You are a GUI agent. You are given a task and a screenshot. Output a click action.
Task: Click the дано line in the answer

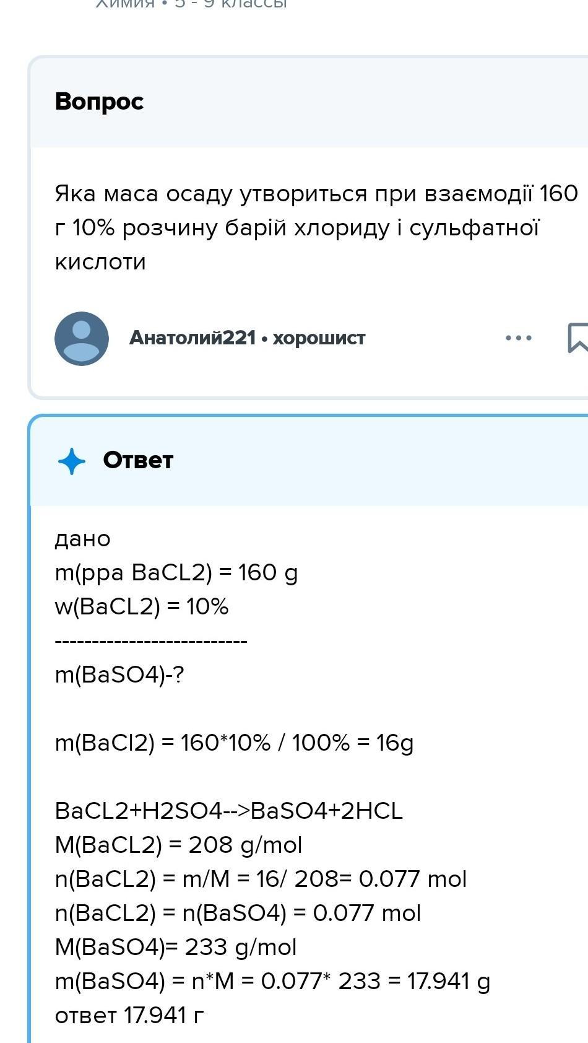83,539
